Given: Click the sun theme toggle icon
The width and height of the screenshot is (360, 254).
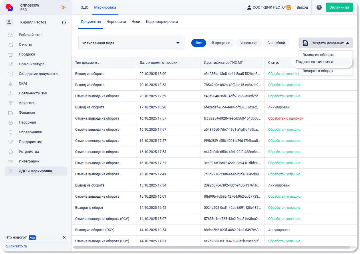Looking at the screenshot, I should point(63,7).
